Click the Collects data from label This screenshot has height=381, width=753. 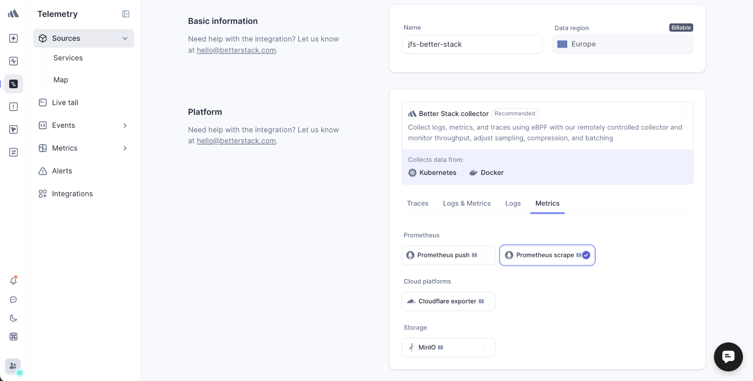tap(436, 160)
